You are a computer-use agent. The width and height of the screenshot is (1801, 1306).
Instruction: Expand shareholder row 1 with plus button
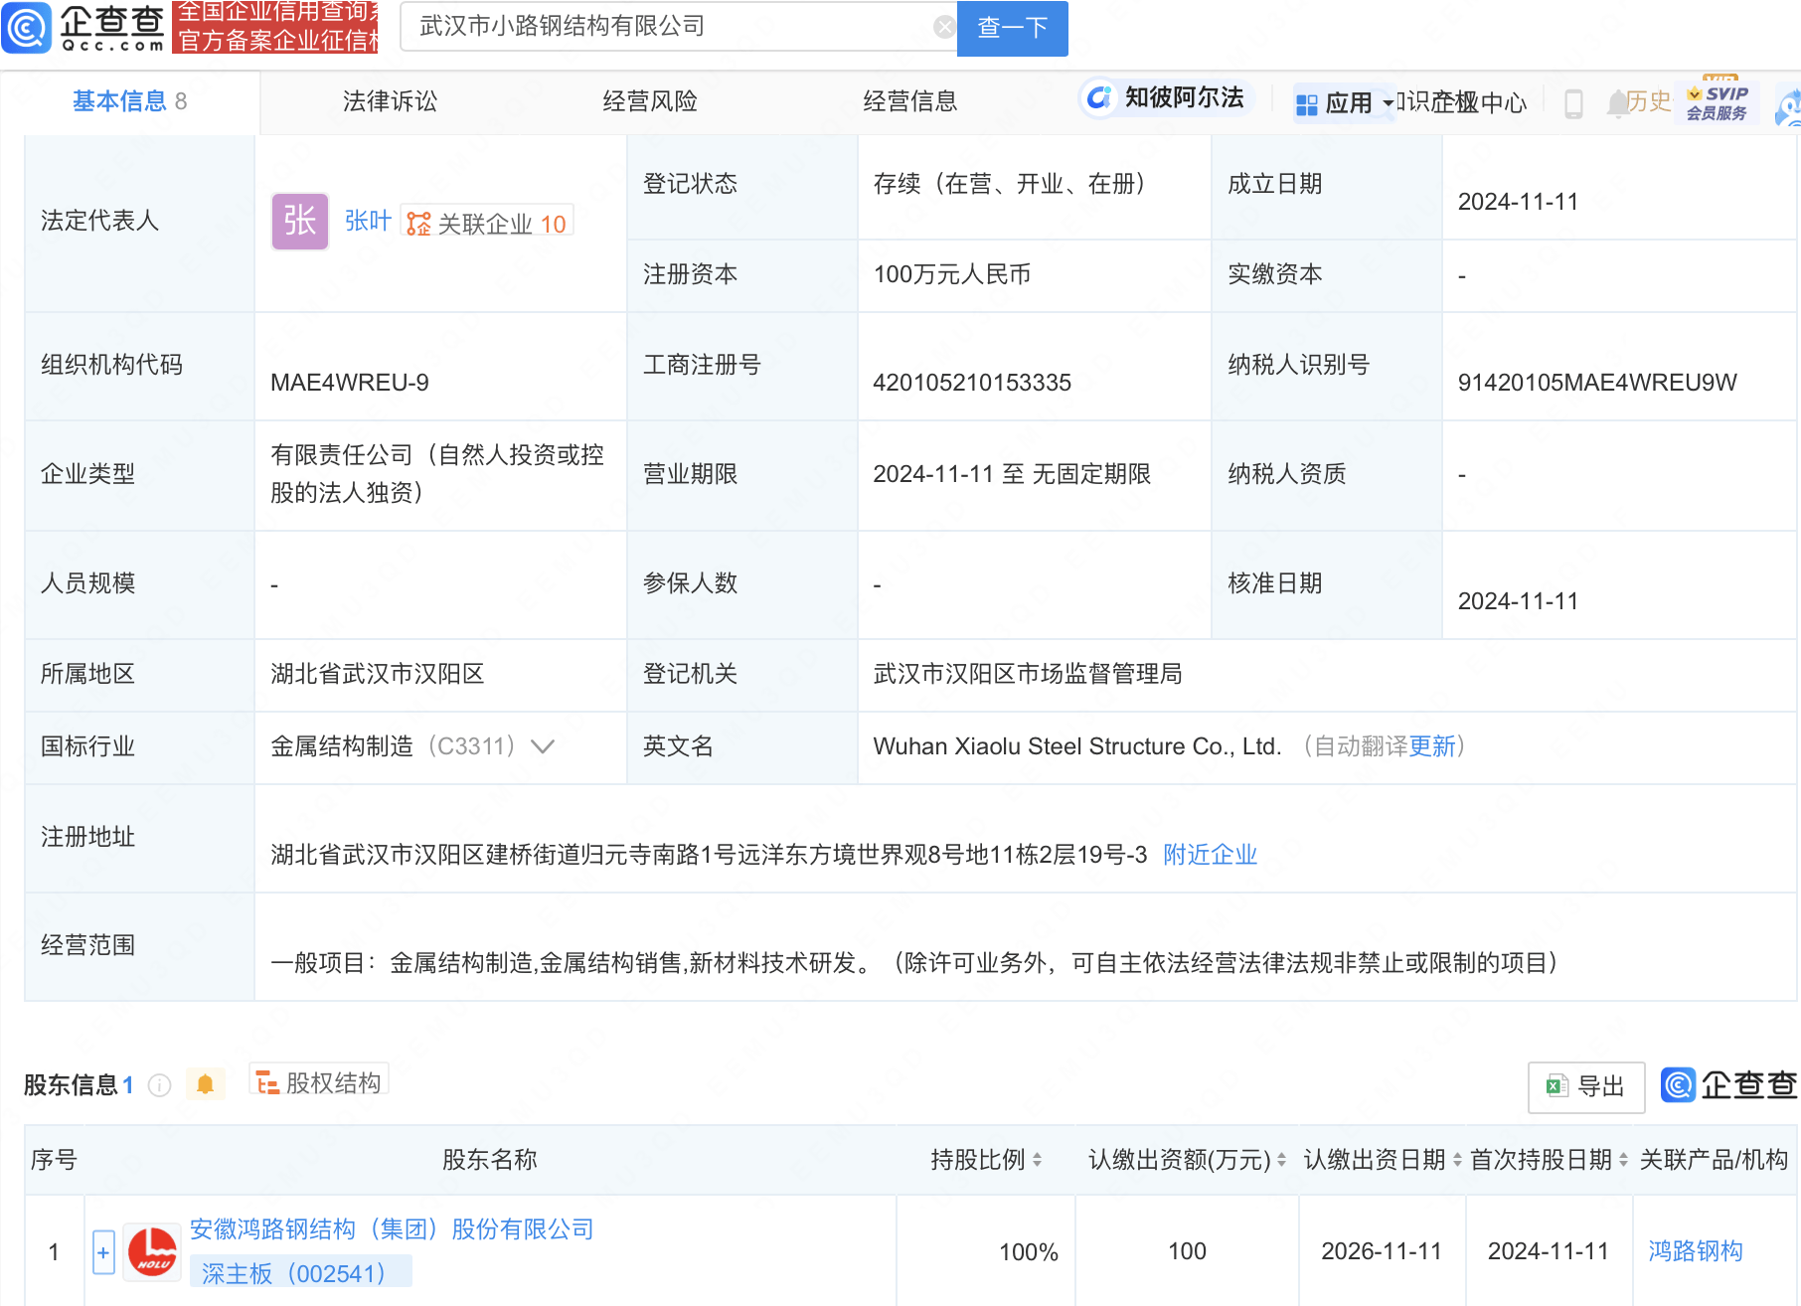click(x=103, y=1252)
